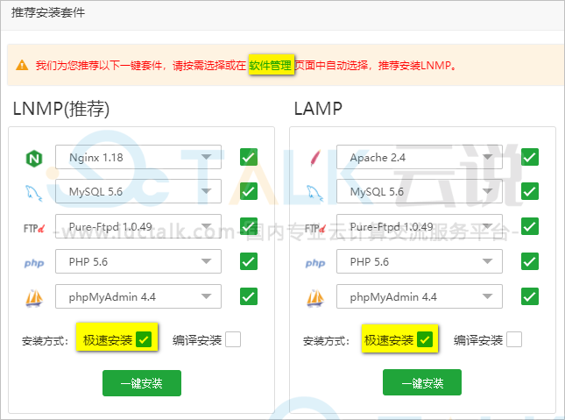Click the Apache feather icon in LAMP
The height and width of the screenshot is (420, 565).
(315, 158)
